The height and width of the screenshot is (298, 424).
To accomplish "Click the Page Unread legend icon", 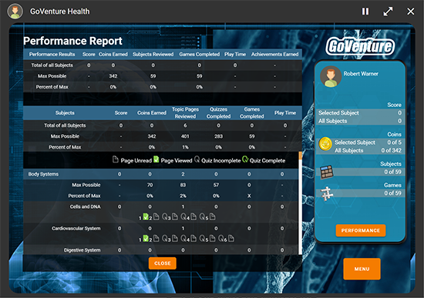I will tap(116, 159).
